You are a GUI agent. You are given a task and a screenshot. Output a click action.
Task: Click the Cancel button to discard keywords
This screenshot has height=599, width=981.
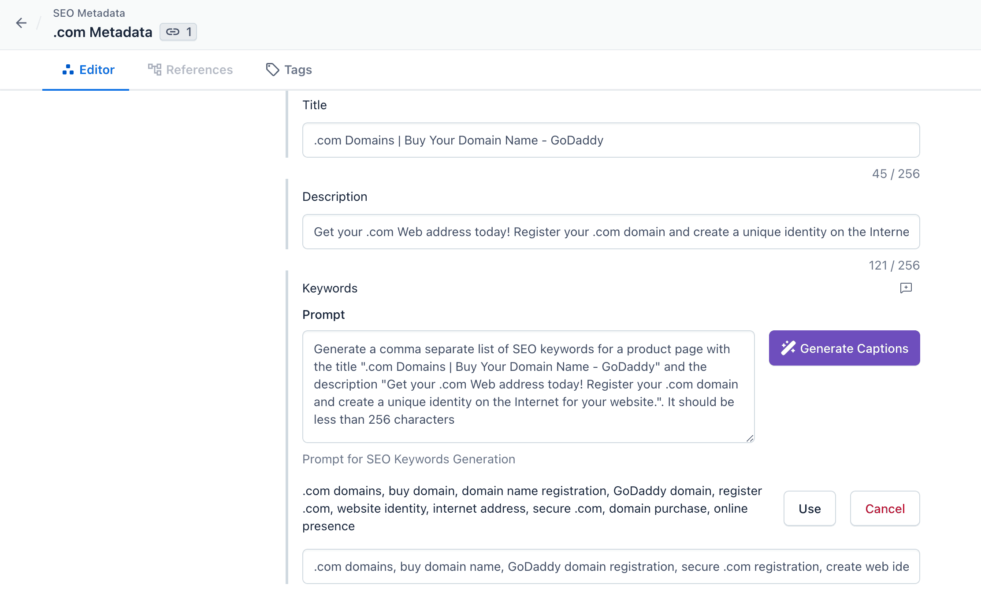point(885,508)
